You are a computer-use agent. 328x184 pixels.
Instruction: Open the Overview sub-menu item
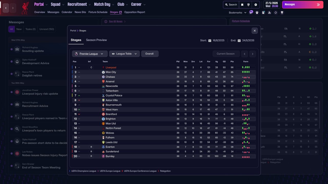click(39, 12)
